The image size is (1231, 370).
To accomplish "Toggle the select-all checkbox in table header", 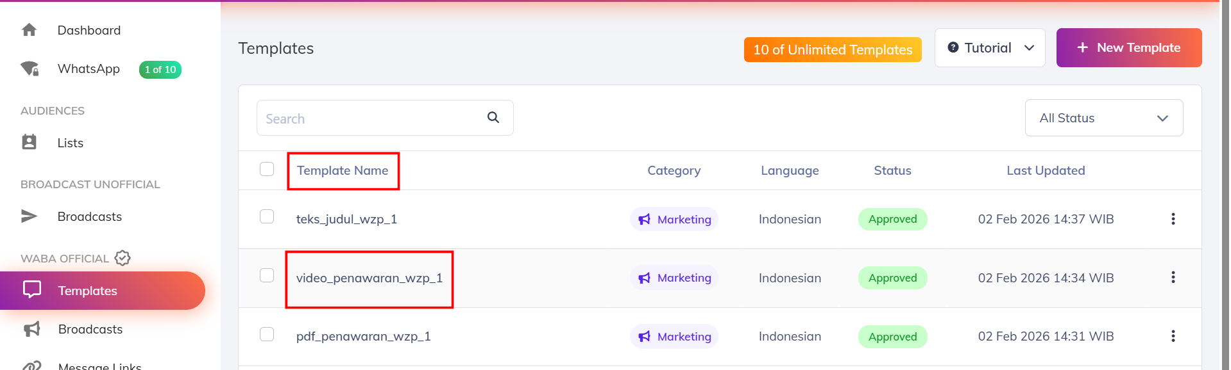I will [x=267, y=169].
